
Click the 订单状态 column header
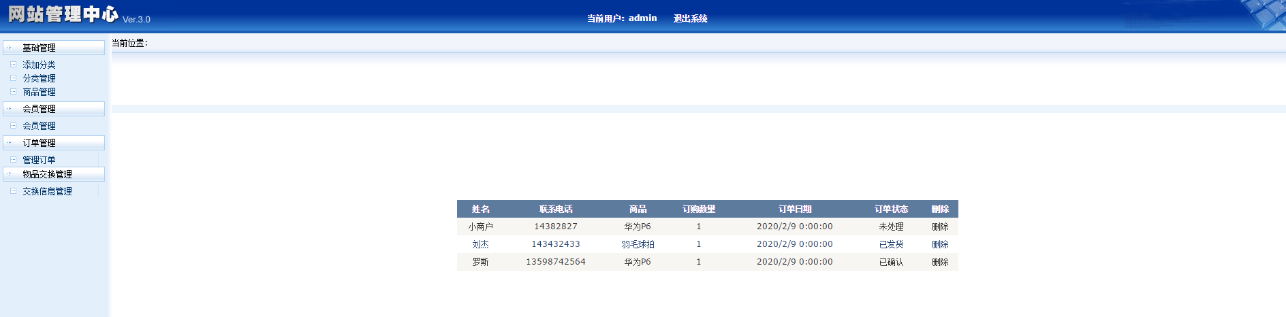pyautogui.click(x=891, y=209)
